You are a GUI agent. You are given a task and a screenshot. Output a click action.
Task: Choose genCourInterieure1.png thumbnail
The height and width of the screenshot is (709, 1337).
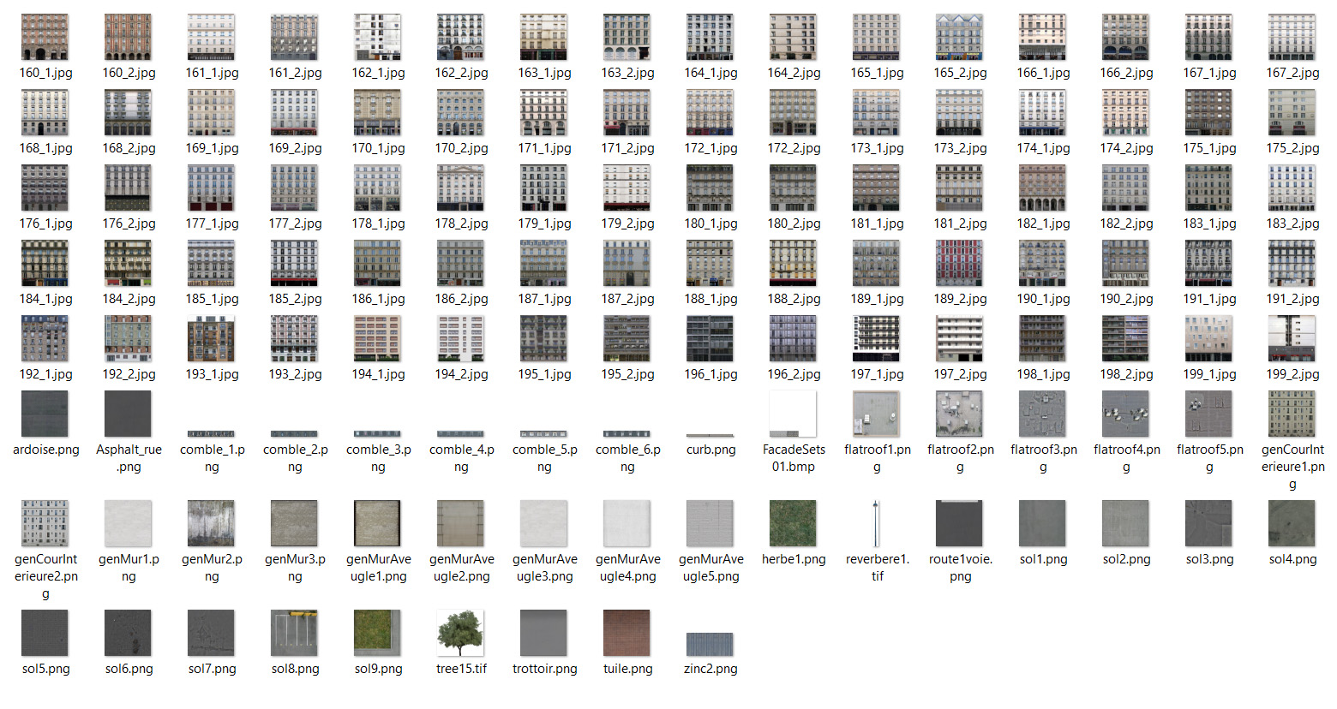(x=1292, y=414)
